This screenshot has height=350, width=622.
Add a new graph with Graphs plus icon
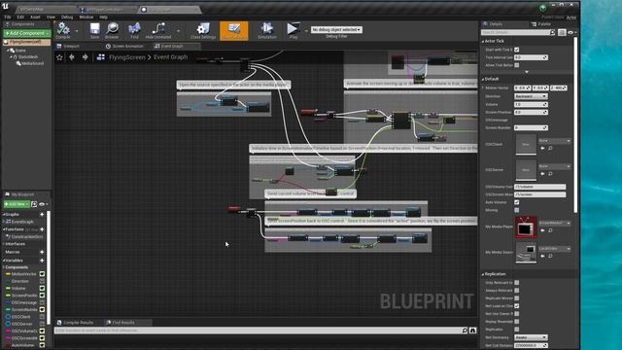pos(42,214)
